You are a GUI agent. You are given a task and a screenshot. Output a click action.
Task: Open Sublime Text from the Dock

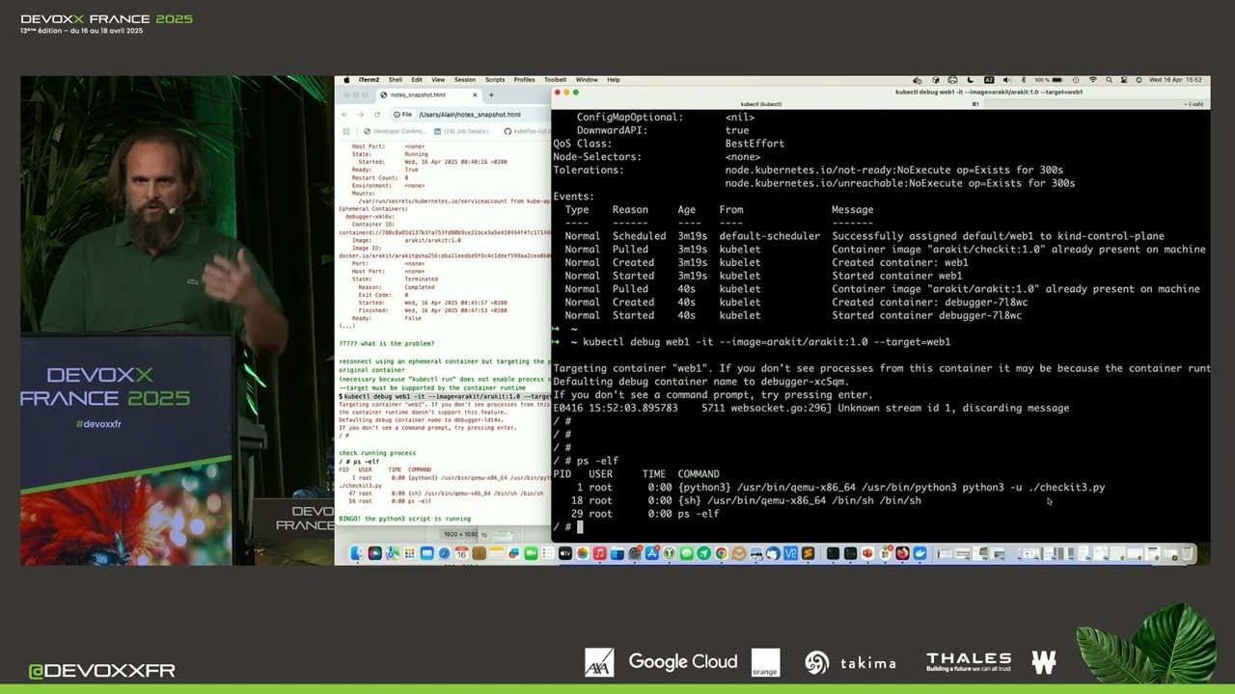pos(808,553)
